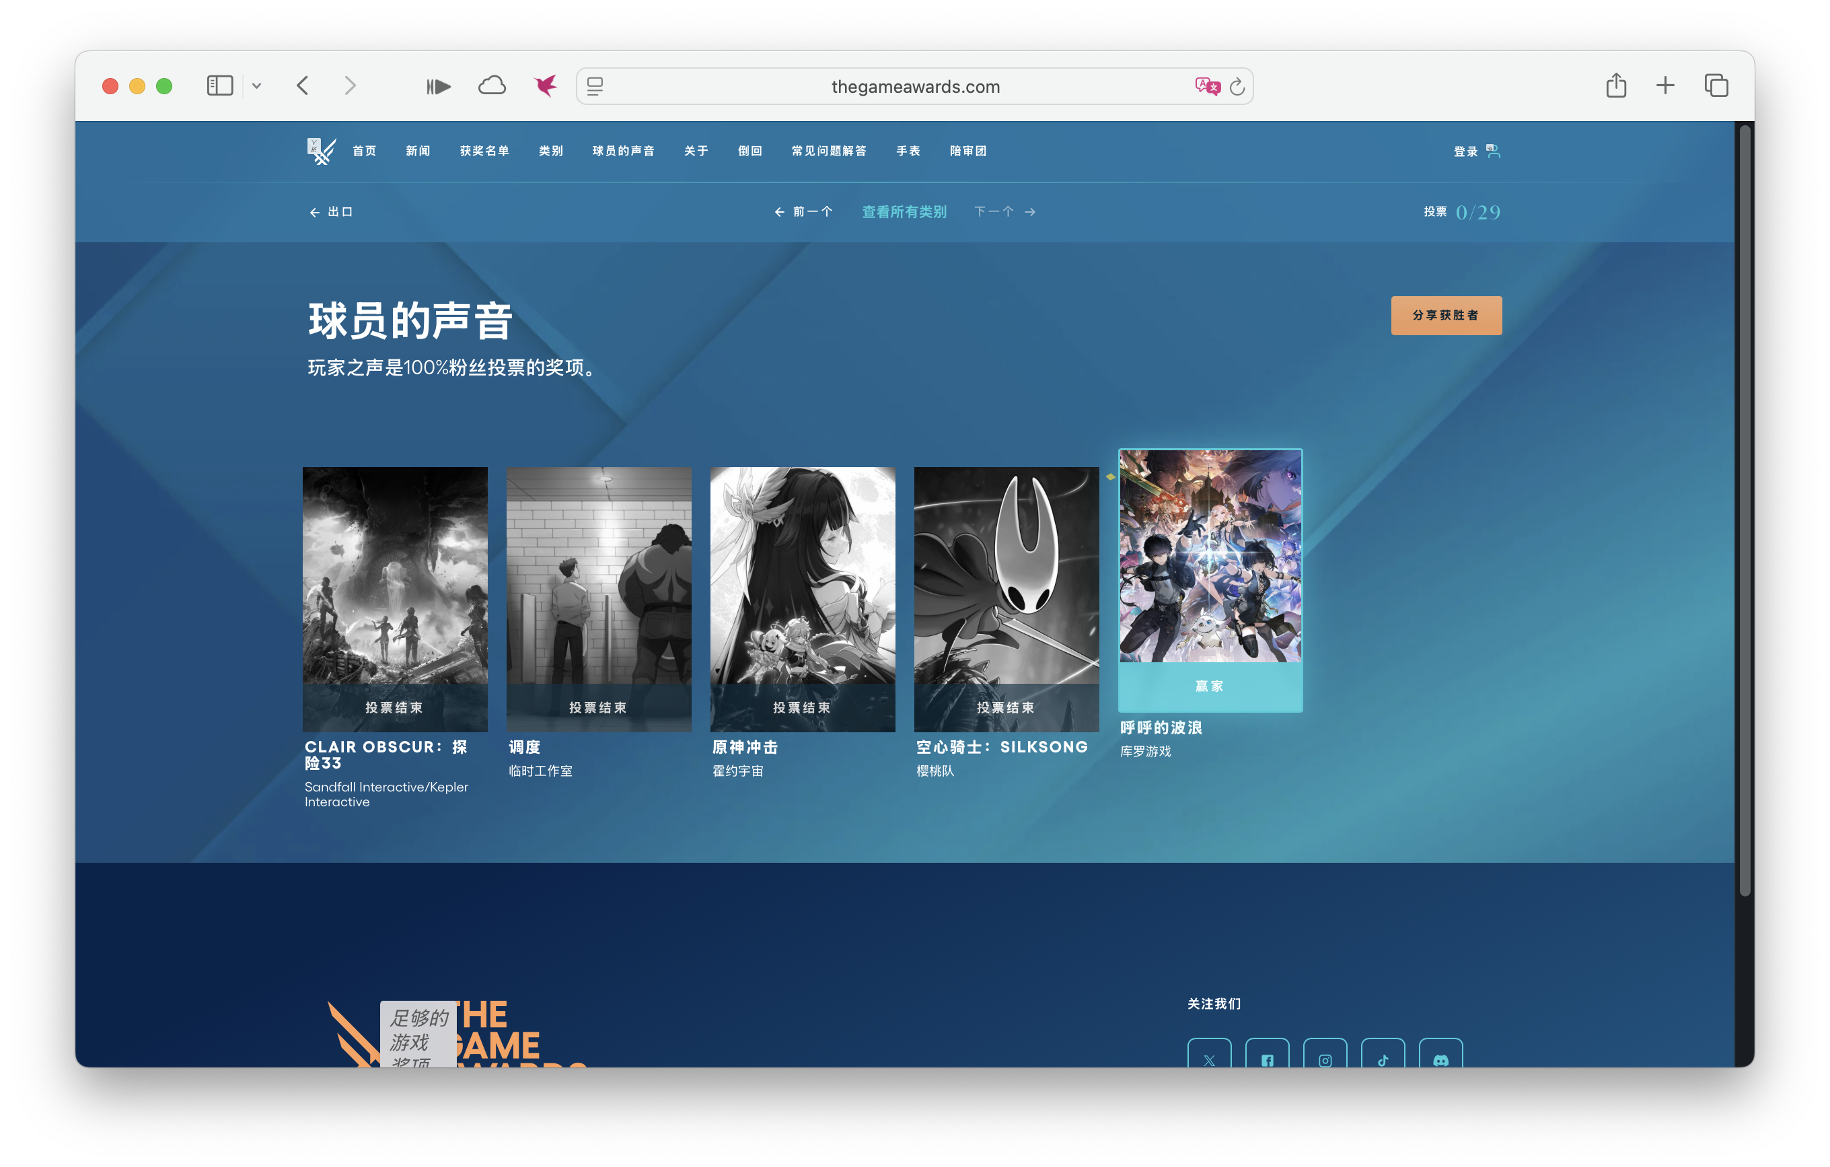
Task: Click the user profile icon next to 登录
Action: (1494, 151)
